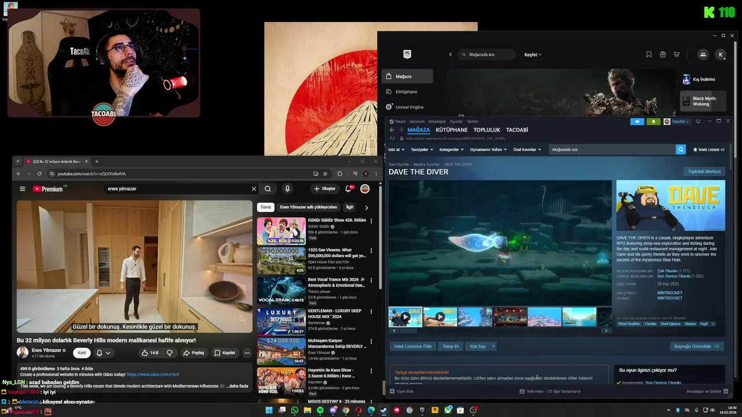Open the odoo.com link in description
The height and width of the screenshot is (417, 742).
(x=153, y=375)
